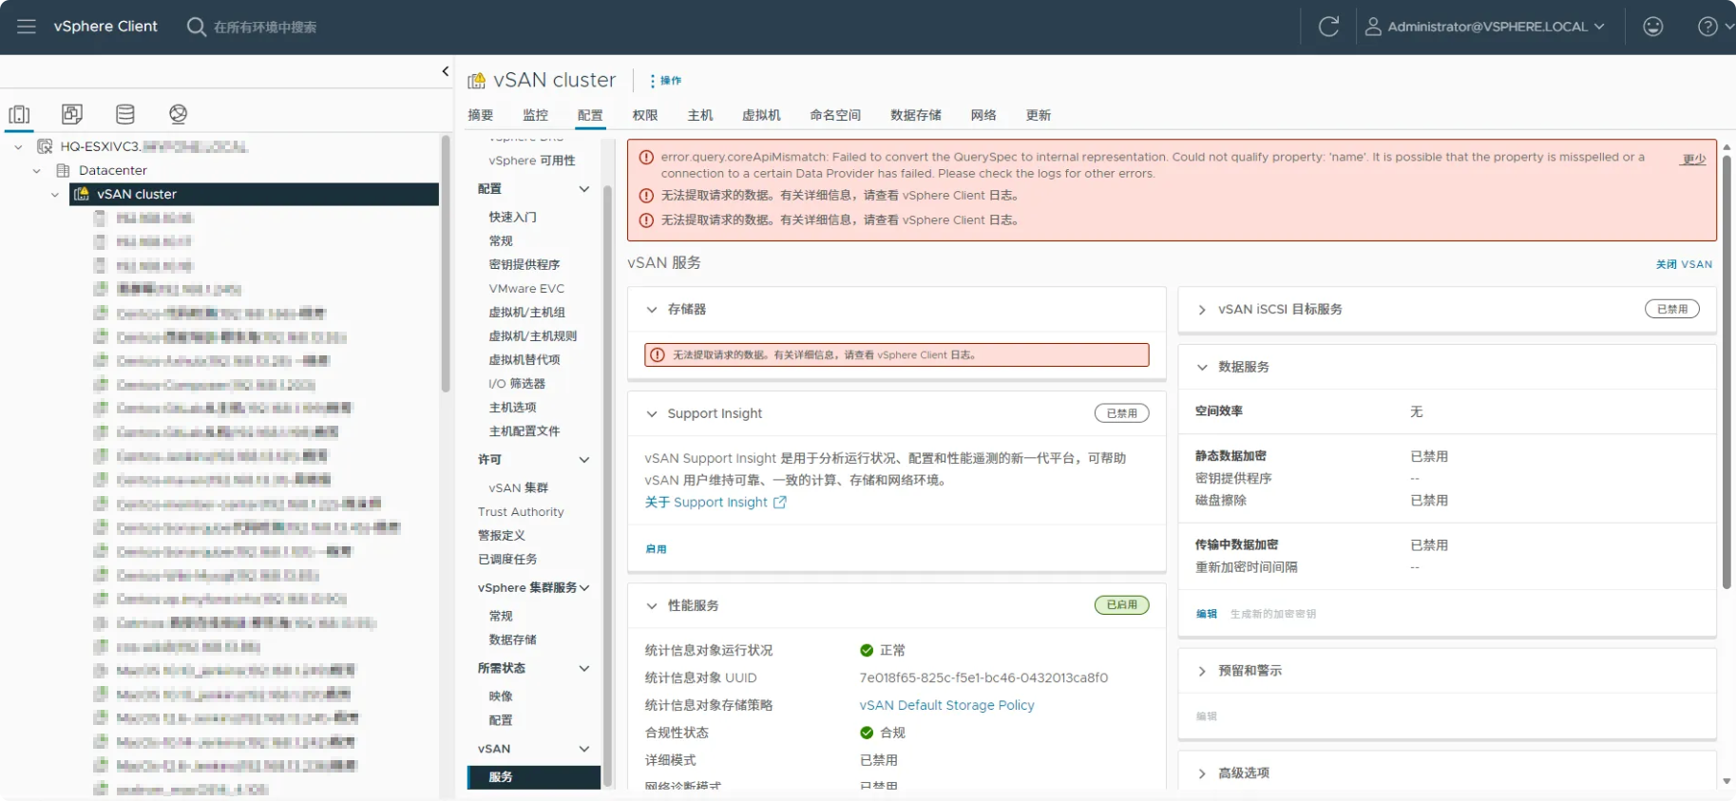The height and width of the screenshot is (801, 1736).
Task: Switch to Networking inventory view
Action: [178, 114]
